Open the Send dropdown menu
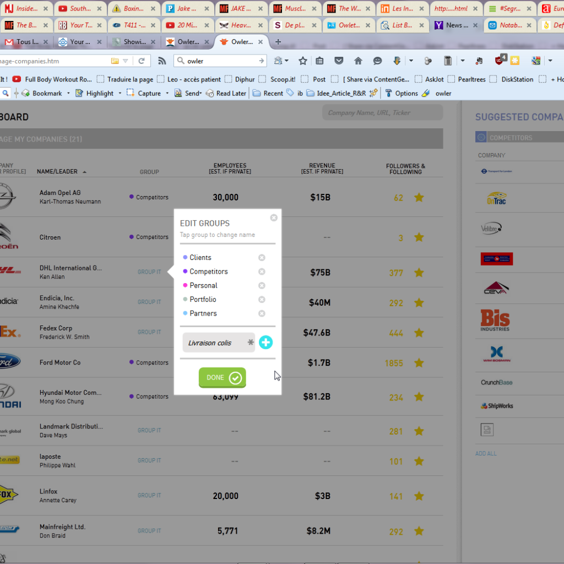The image size is (564, 564). (x=188, y=94)
